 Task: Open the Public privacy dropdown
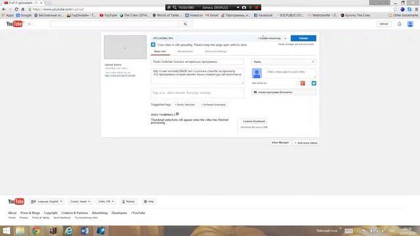[x=283, y=62]
